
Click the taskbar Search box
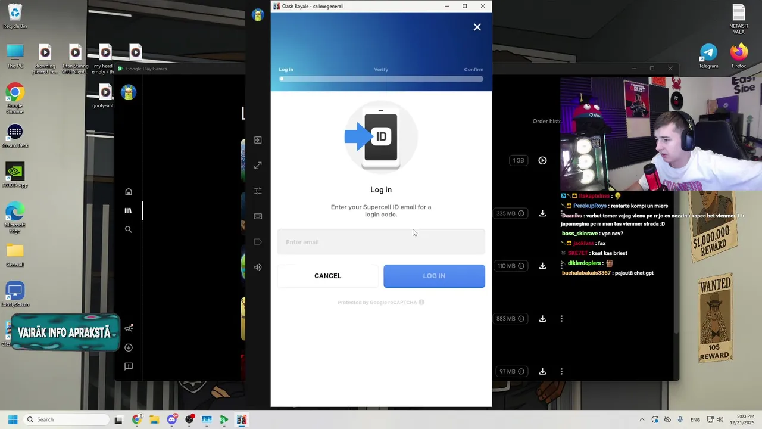[x=66, y=419]
